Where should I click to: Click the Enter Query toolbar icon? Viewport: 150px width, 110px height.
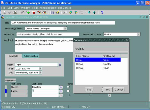tap(71, 12)
